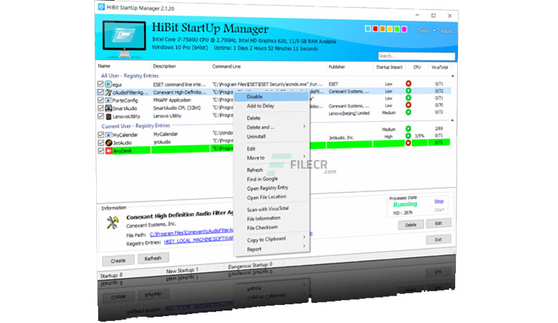Click the ForteConfig row icon
This screenshot has width=558, height=323.
pos(109,100)
